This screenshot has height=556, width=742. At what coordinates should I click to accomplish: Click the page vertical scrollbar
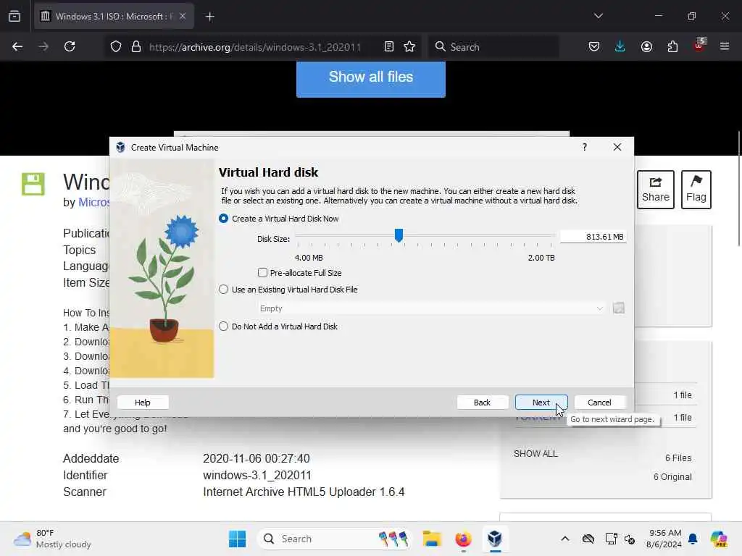[738, 189]
